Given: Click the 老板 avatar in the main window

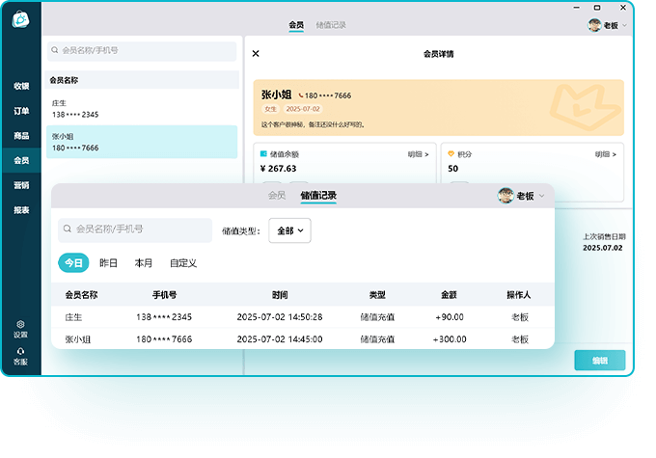Looking at the screenshot, I should pyautogui.click(x=594, y=25).
